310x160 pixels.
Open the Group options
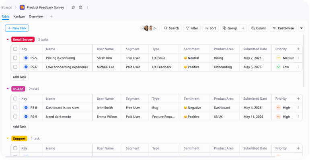pyautogui.click(x=230, y=28)
